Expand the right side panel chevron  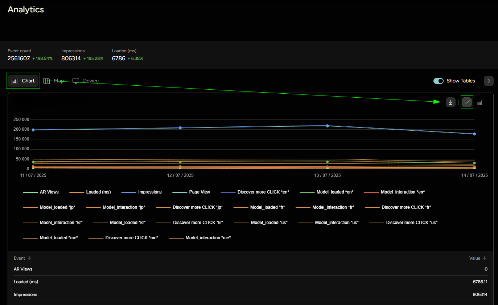[x=489, y=81]
